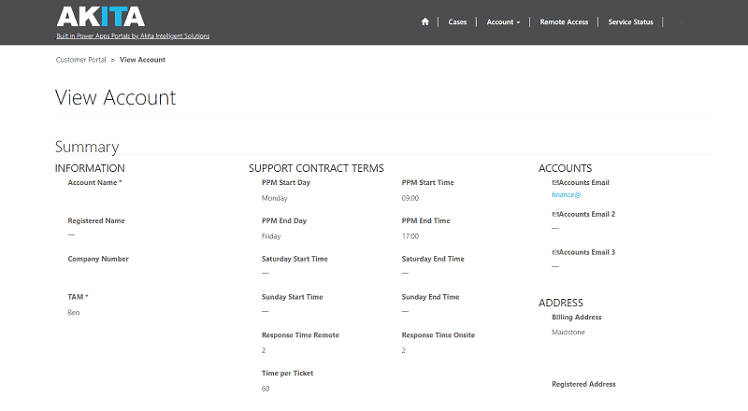Click the Accounts Email 2 envelope icon
Image resolution: width=748 pixels, height=411 pixels.
554,215
